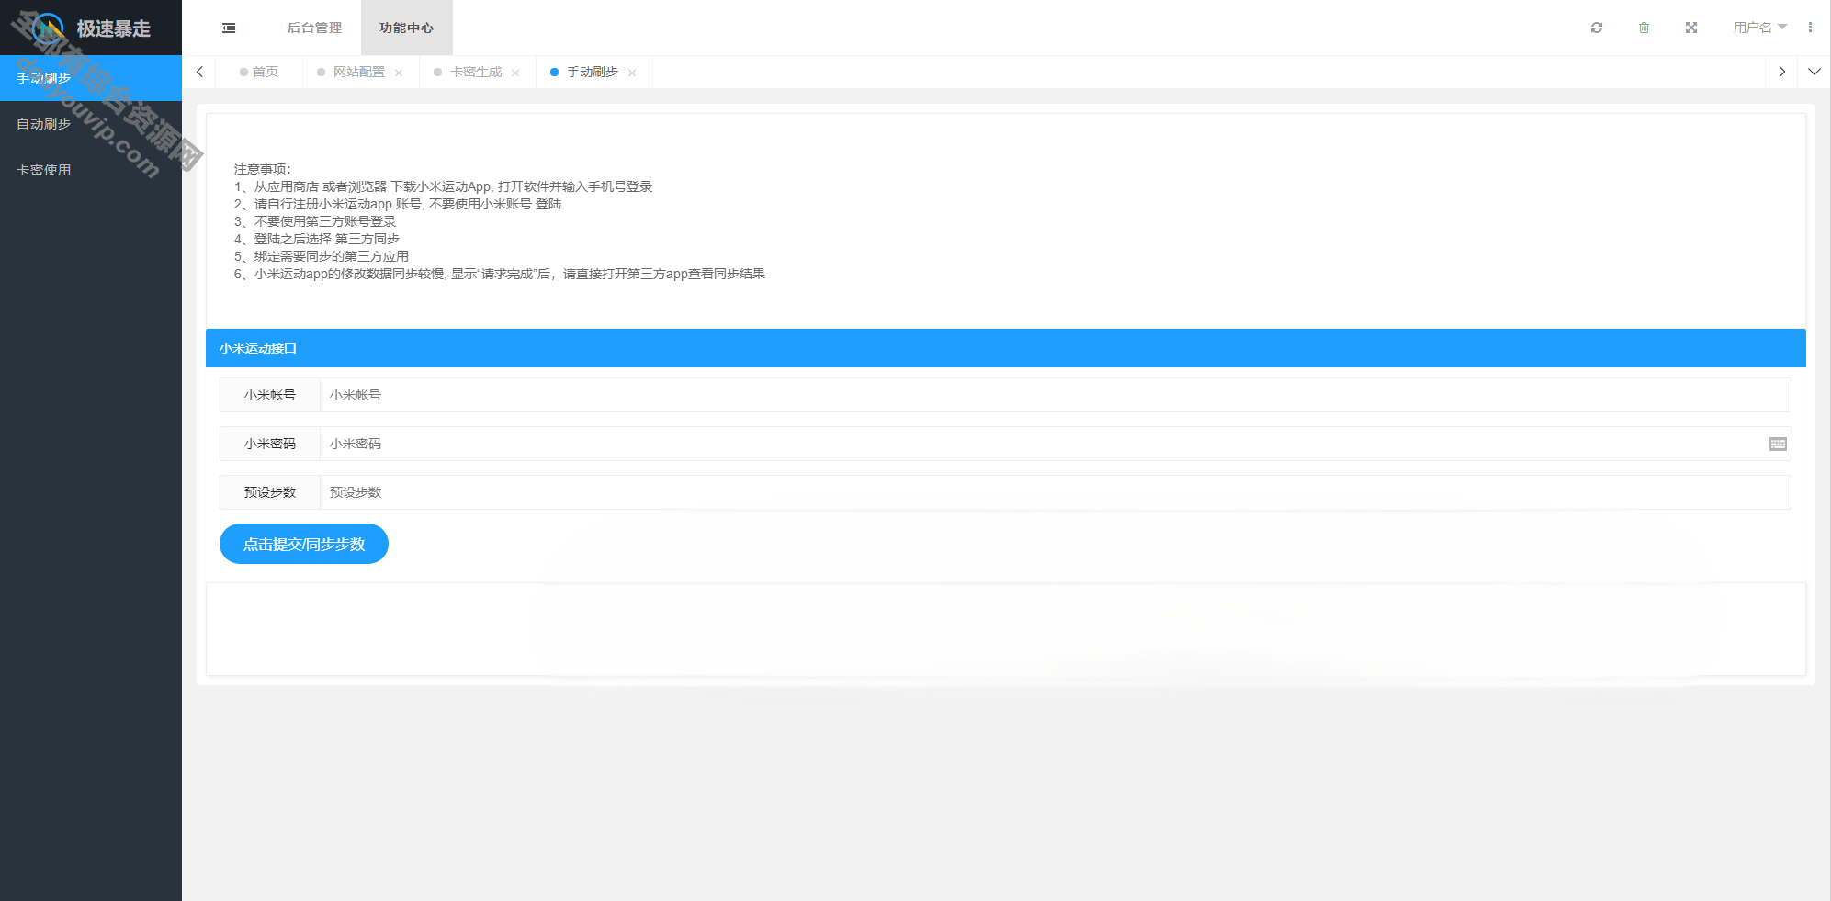Screen dimensions: 1831x901
Task: Collapse the sidebar with the menu fold icon
Action: click(229, 28)
